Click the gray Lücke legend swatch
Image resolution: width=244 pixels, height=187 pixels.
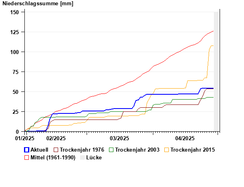pos(82,158)
